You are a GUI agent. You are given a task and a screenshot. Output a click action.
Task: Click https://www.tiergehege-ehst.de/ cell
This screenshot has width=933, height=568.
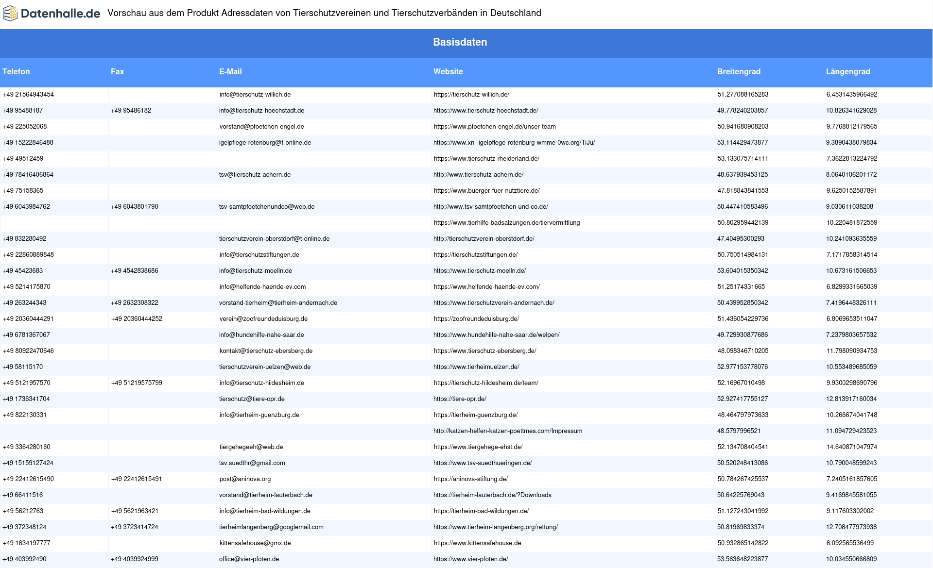pyautogui.click(x=478, y=447)
